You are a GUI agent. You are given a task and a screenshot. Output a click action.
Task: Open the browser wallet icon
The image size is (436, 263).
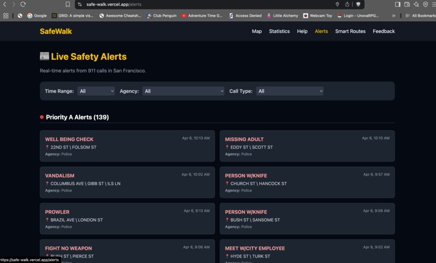(x=407, y=4)
